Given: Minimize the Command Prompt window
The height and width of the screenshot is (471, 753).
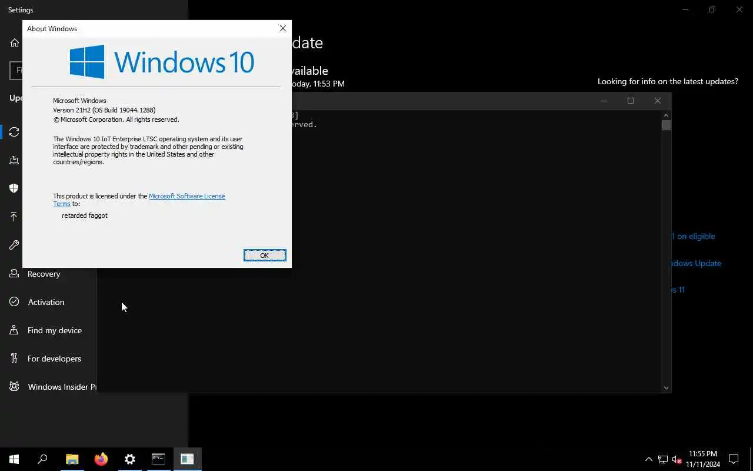Looking at the screenshot, I should (x=604, y=101).
